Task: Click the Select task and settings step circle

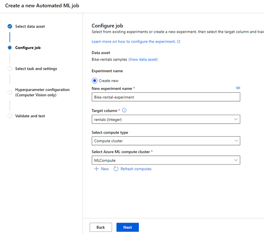Action: (x=10, y=69)
